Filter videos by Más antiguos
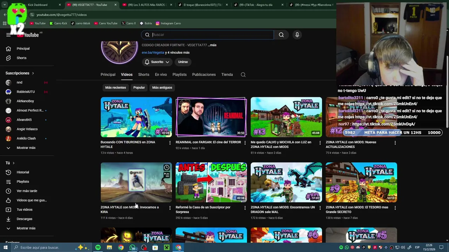The image size is (449, 252). pos(162,87)
